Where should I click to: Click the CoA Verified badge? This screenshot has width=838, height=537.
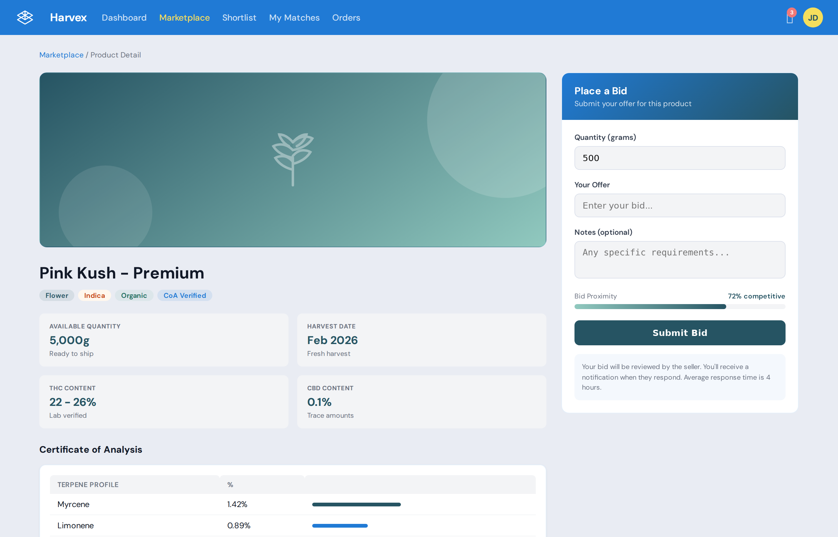tap(185, 295)
